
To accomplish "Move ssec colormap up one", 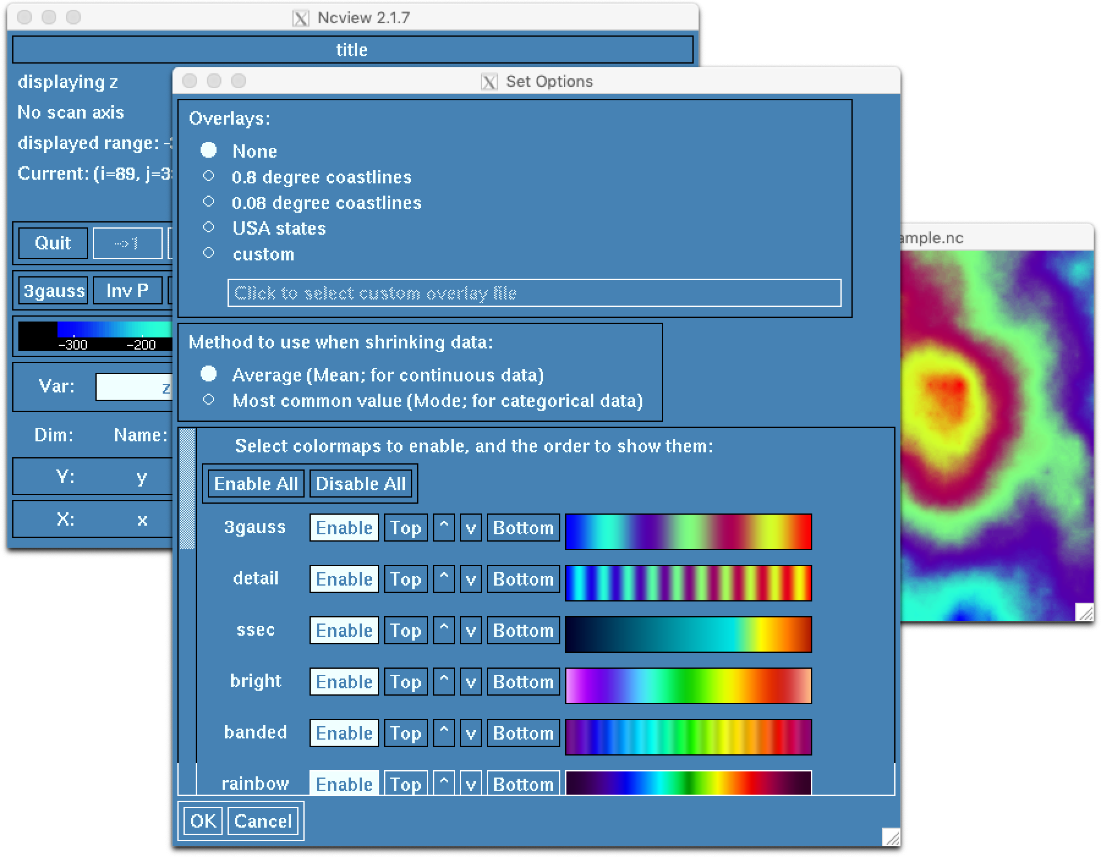I will pos(443,630).
